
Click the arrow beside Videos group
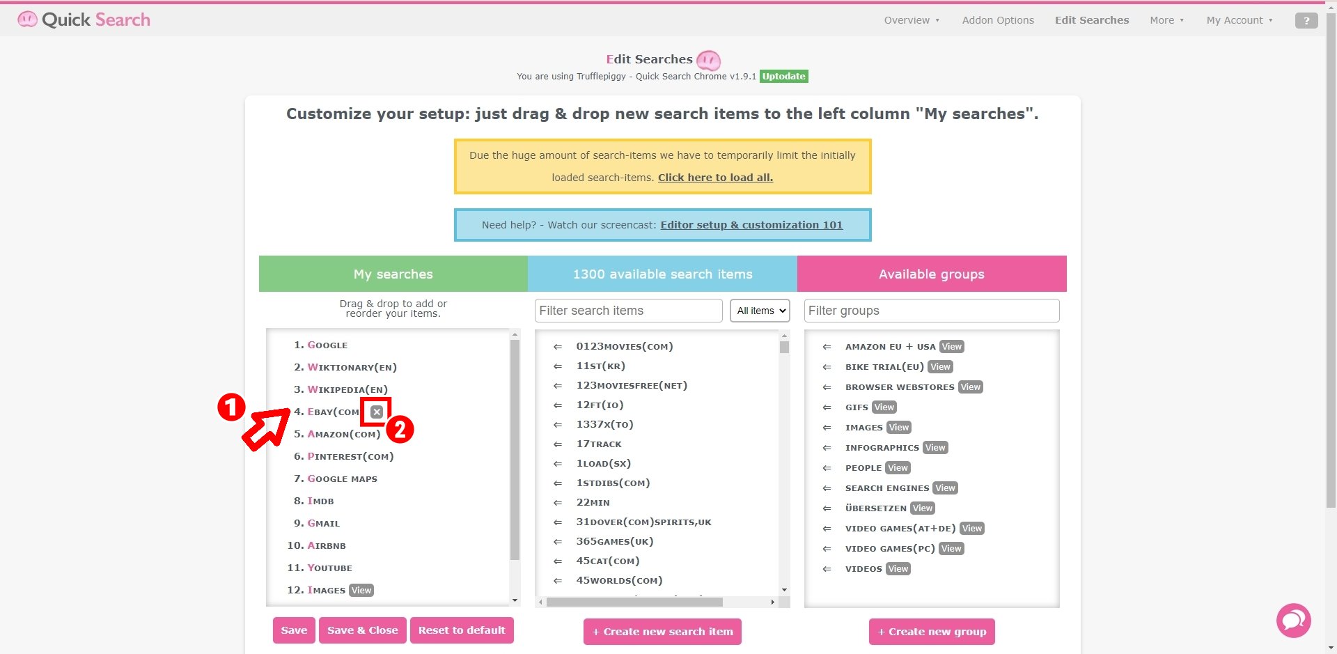pyautogui.click(x=827, y=568)
